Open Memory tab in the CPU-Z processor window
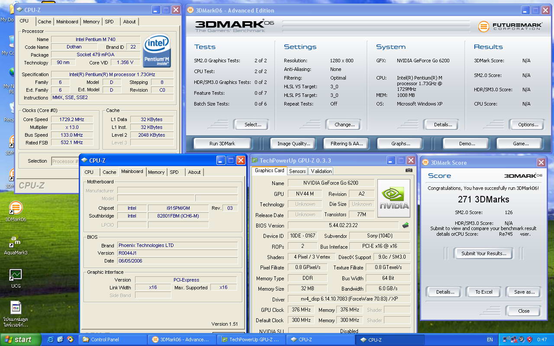The width and height of the screenshot is (554, 346). [91, 22]
